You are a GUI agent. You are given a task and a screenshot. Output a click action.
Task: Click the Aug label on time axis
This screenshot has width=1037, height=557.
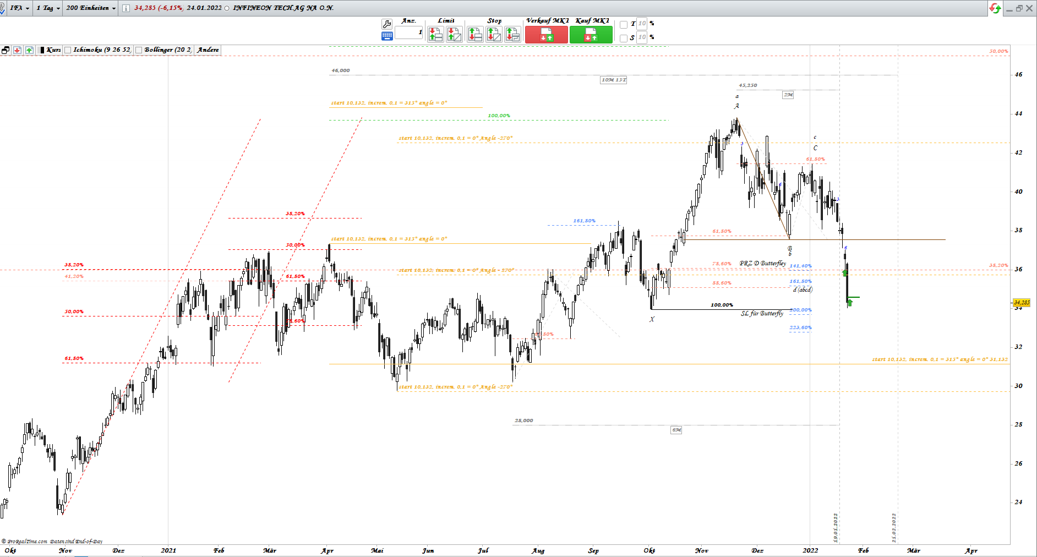point(538,550)
